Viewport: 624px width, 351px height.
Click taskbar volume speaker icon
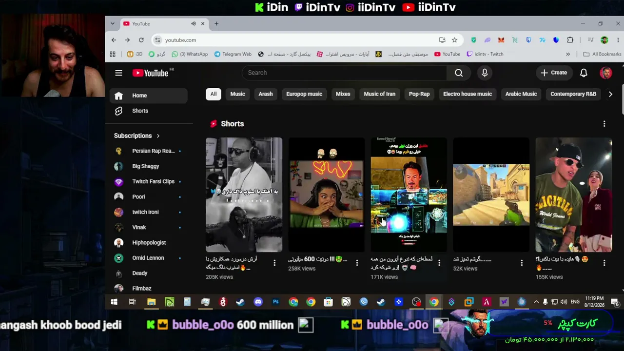click(x=564, y=302)
